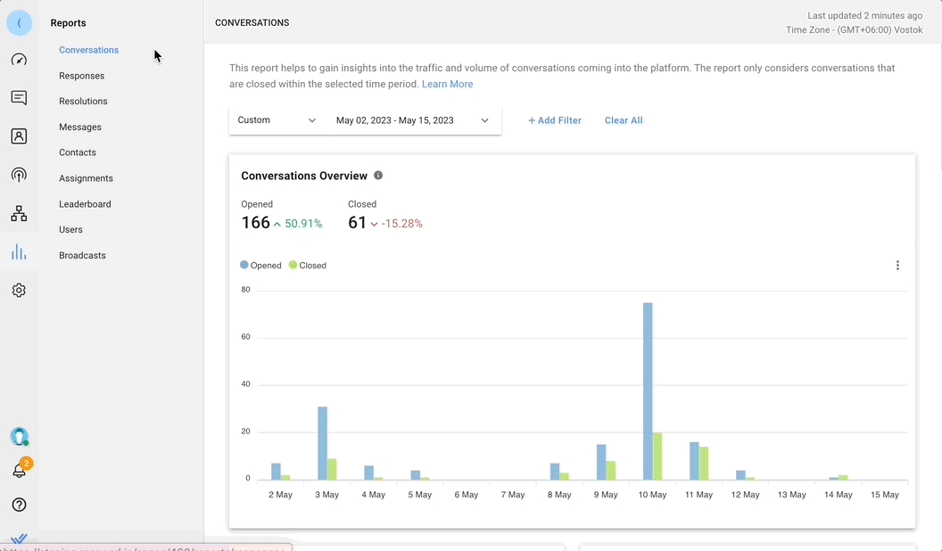Open the Workflows hierarchy icon
Viewport: 942px width, 551px height.
point(19,214)
